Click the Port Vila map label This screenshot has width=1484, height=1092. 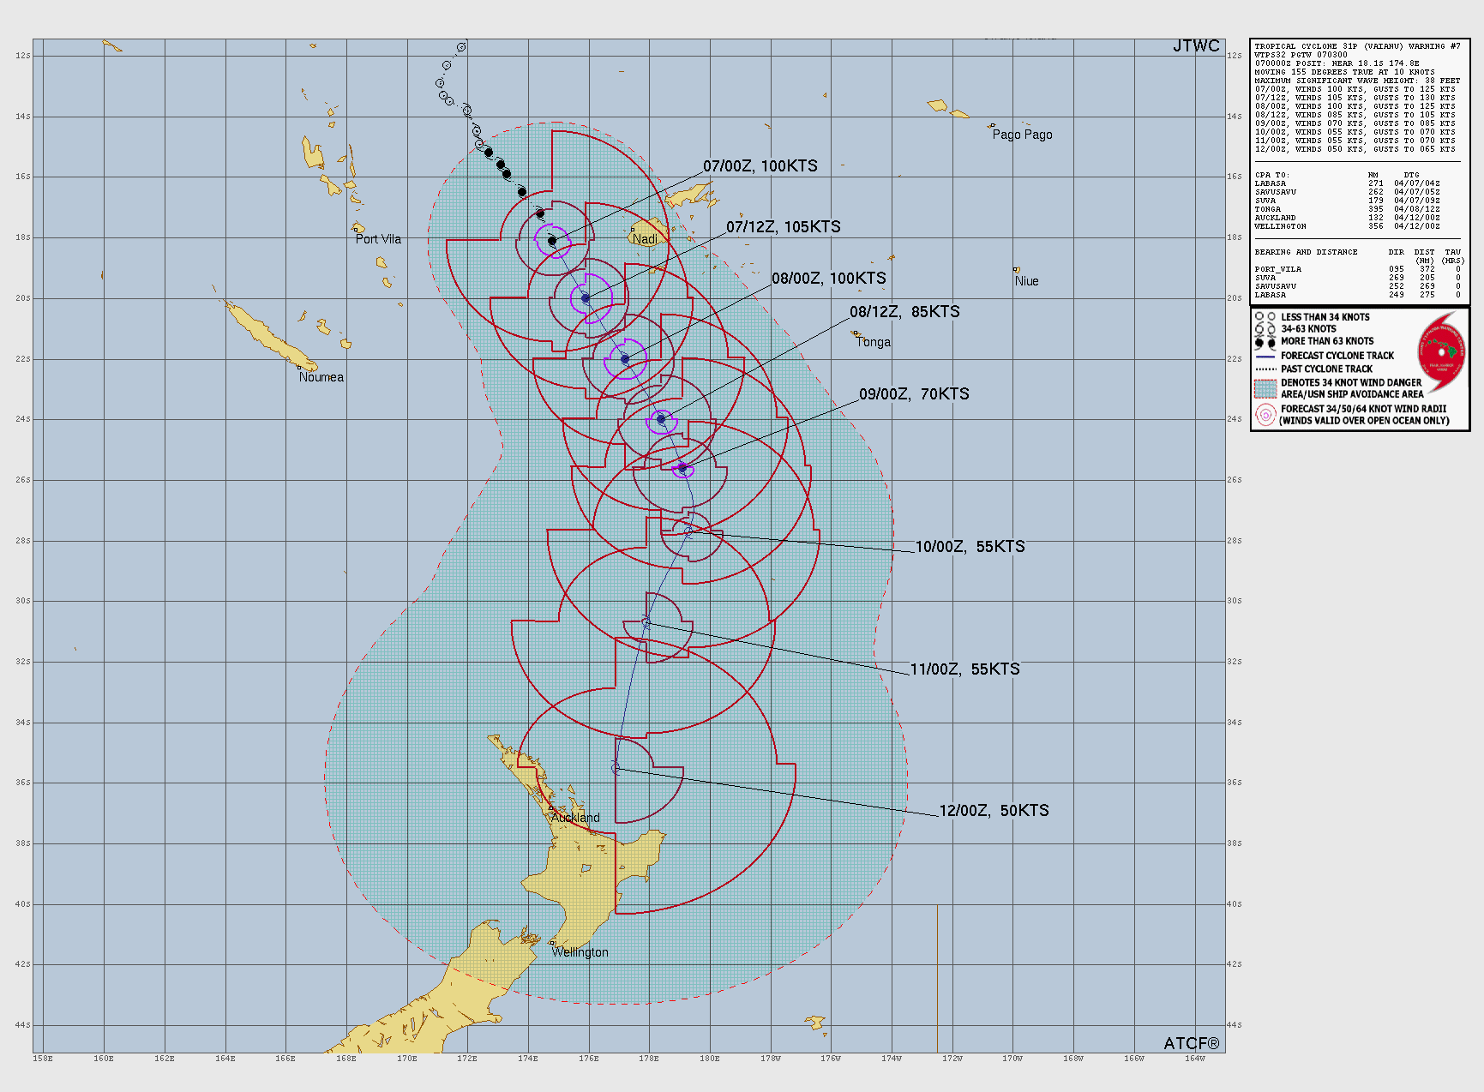coord(378,239)
